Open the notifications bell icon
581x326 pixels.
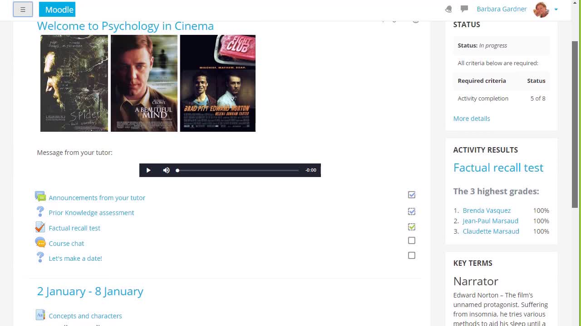coord(448,9)
